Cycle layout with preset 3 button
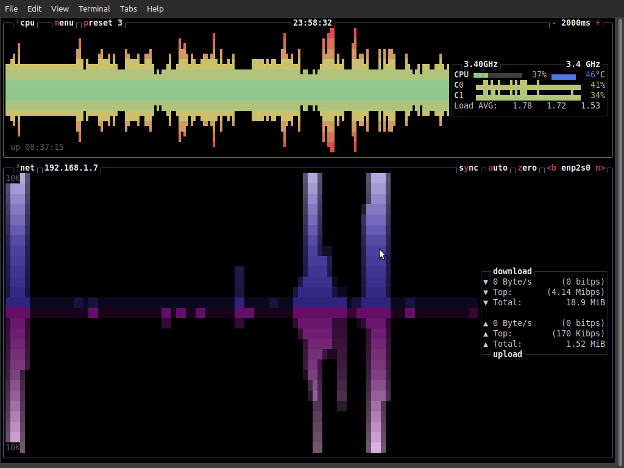Screen dimensions: 624x468 (103, 23)
